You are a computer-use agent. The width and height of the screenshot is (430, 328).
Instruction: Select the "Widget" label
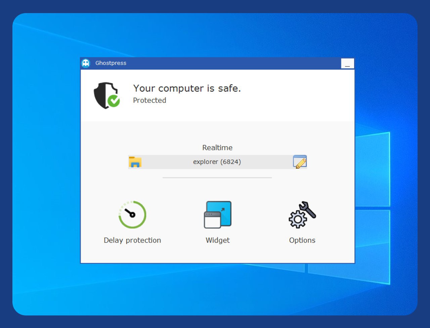[x=218, y=240]
